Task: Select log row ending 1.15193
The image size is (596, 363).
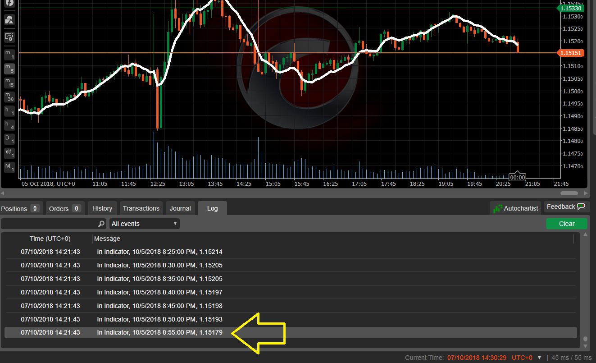Action: click(290, 319)
